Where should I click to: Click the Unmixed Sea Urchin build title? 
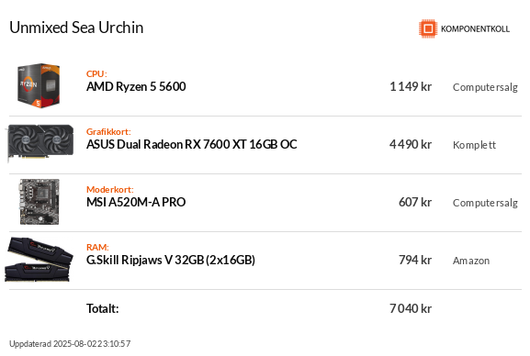[x=76, y=28]
